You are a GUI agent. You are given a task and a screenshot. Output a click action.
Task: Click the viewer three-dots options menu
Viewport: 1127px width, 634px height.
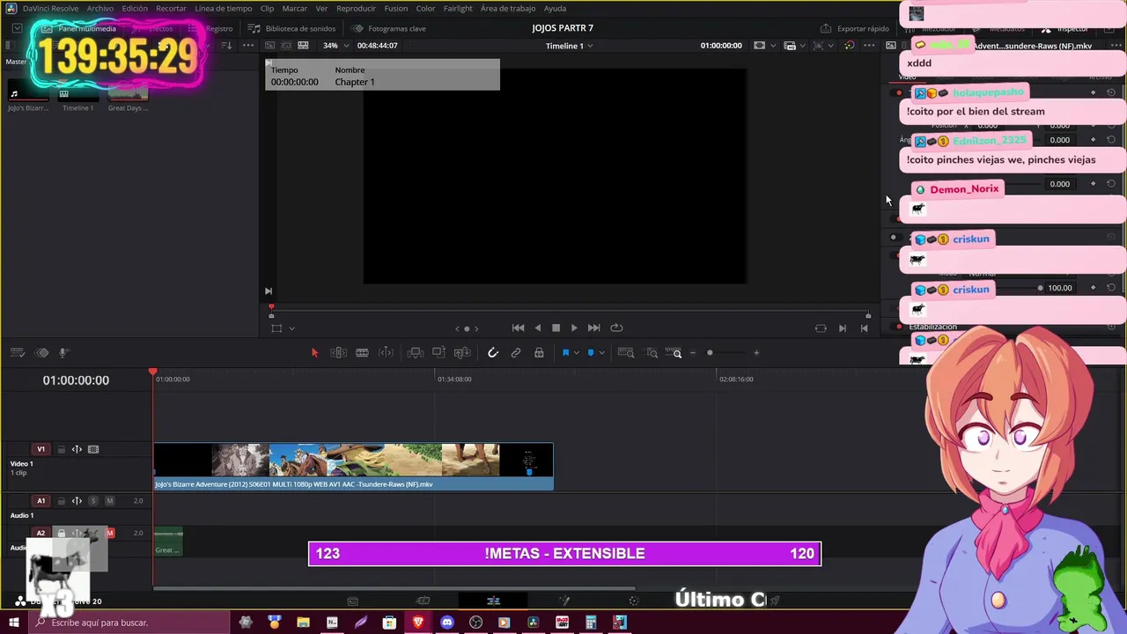[x=869, y=46]
